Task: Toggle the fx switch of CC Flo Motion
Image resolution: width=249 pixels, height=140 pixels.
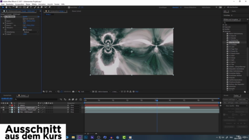Action: (x=3, y=16)
